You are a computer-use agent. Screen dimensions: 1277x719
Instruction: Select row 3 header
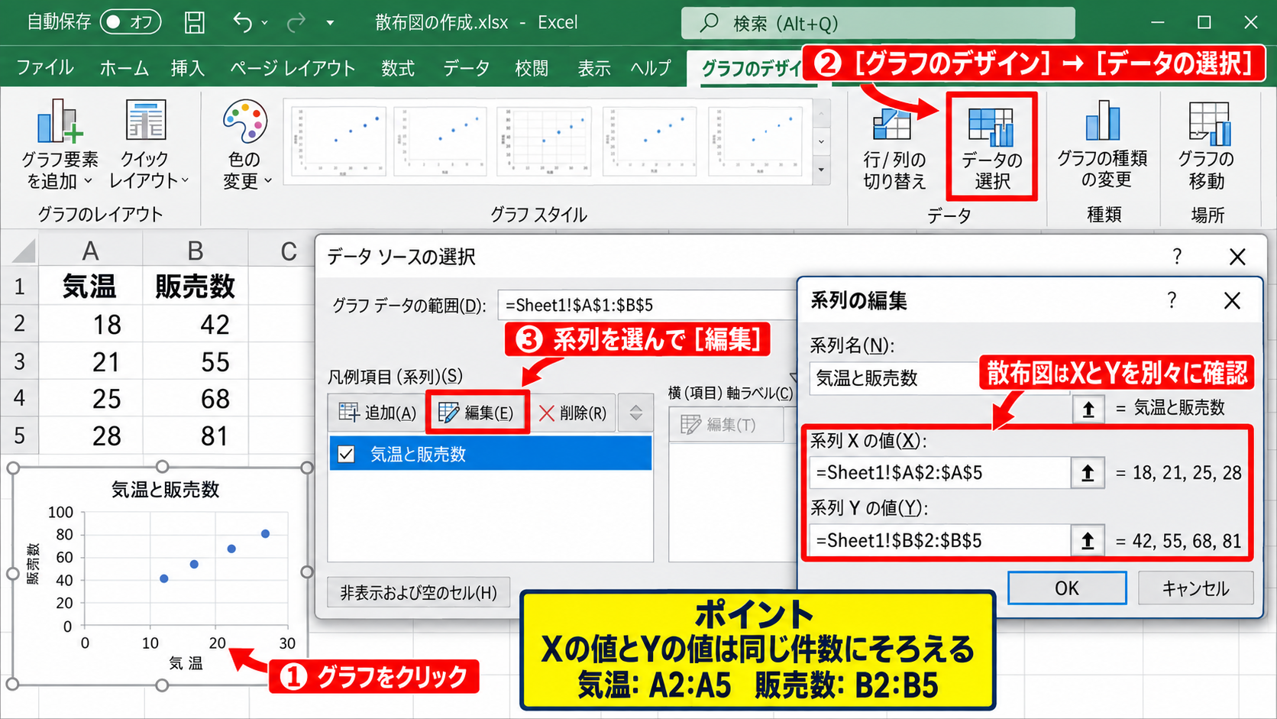click(x=19, y=361)
